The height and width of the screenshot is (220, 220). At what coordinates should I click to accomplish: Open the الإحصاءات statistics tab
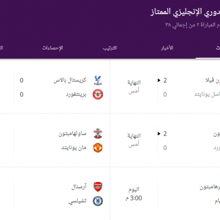click(x=53, y=48)
